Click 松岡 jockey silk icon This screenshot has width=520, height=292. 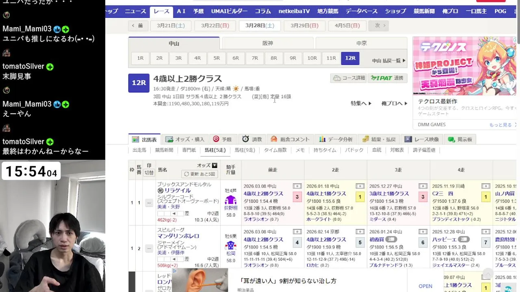231,245
